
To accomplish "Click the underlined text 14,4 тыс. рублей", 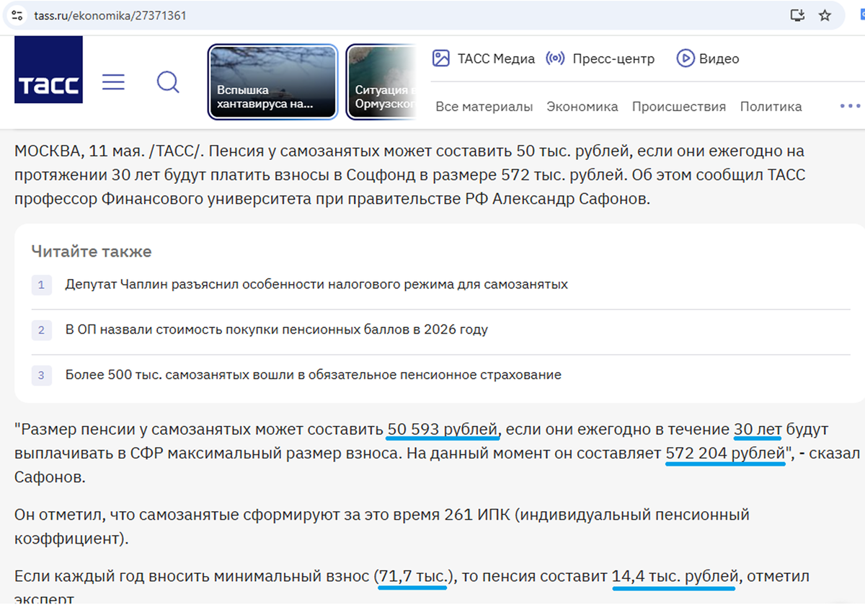I will point(675,577).
